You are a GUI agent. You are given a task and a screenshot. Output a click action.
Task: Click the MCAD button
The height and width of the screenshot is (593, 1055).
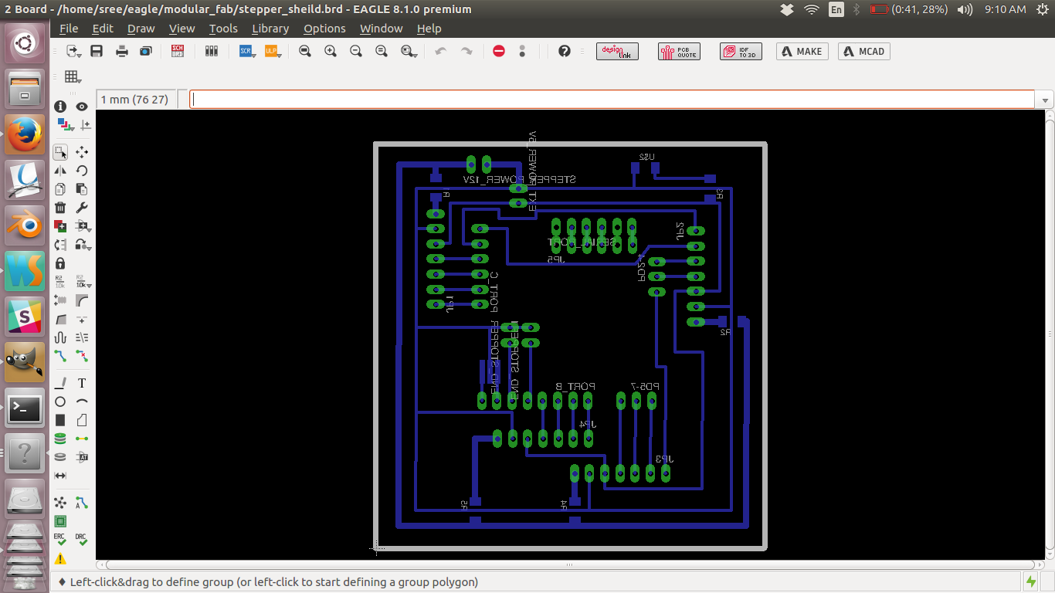click(864, 52)
